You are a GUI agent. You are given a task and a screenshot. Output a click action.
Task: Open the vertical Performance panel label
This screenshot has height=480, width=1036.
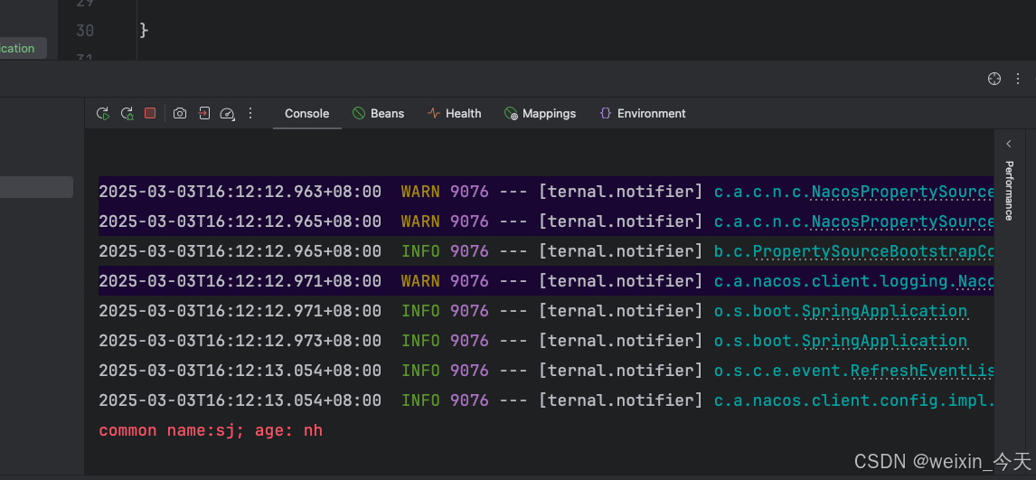[x=1009, y=190]
